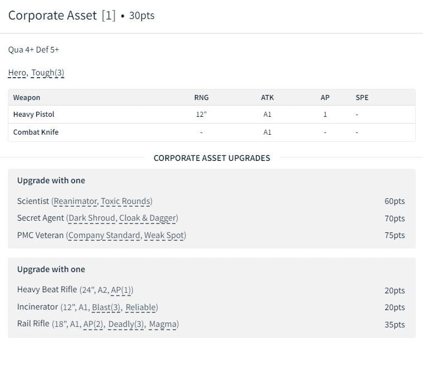Click the Hero special rule link
Viewport: 423px width, 385px height.
pos(17,73)
